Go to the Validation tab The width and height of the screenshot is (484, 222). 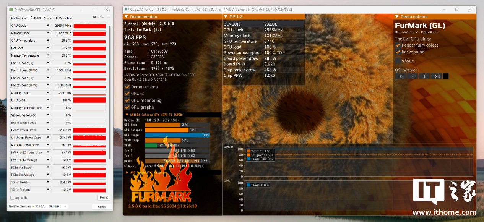click(x=65, y=18)
